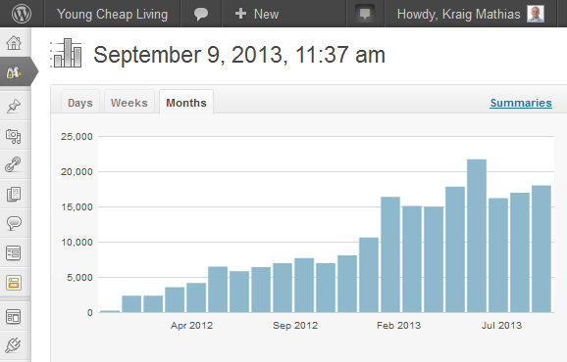Open the Jetpack sidebar icon

(14, 72)
